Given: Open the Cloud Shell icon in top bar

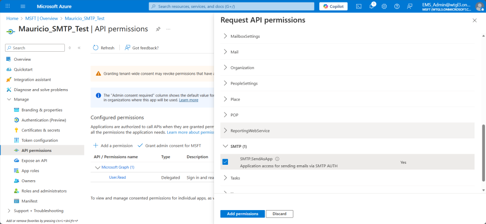Looking at the screenshot, I should click(x=359, y=6).
